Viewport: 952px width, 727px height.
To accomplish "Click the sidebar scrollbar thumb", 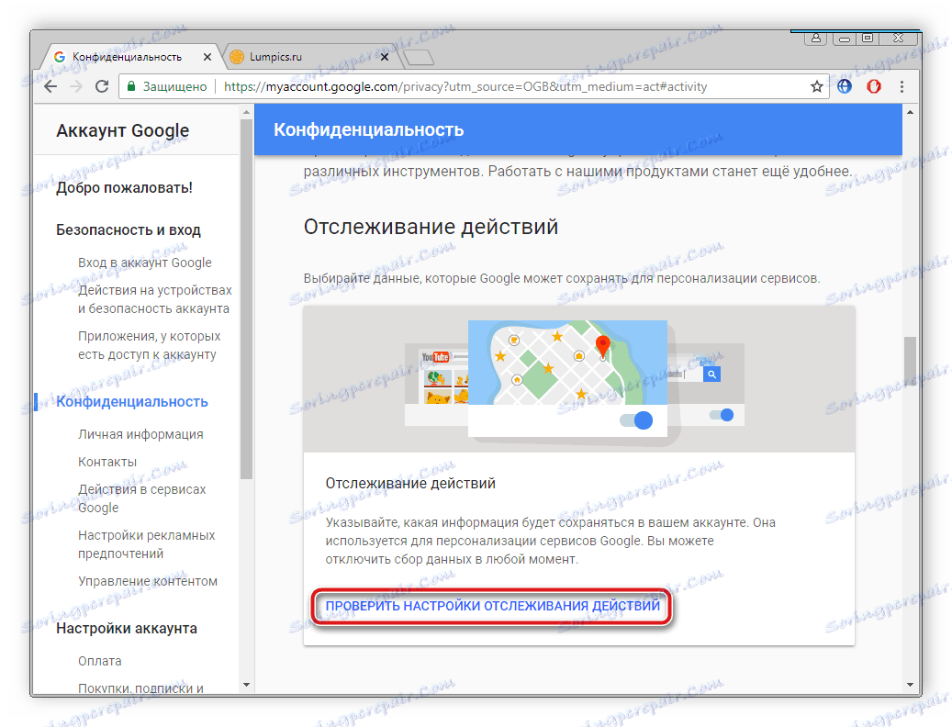I will coord(246,299).
